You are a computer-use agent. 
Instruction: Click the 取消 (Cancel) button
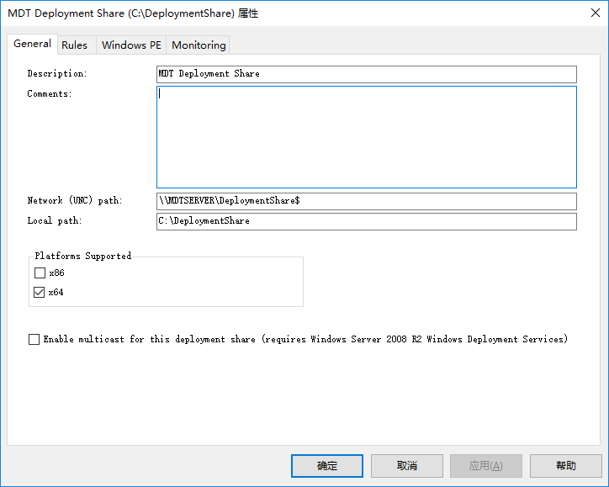tap(406, 466)
